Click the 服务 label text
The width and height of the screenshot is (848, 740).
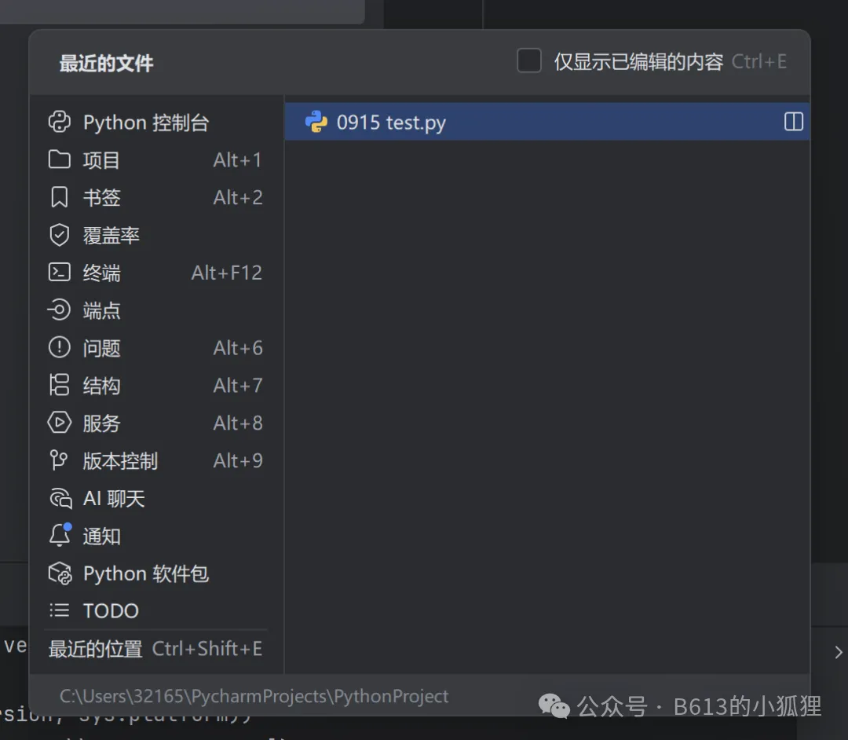(x=101, y=423)
